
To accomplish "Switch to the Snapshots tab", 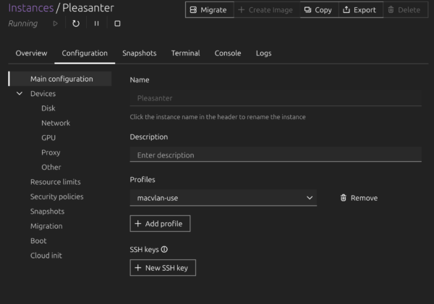I will pyautogui.click(x=139, y=53).
